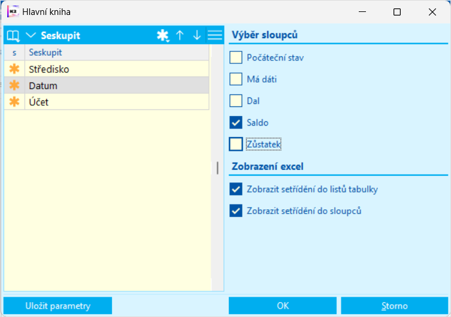Click the Seskupit column header
The height and width of the screenshot is (317, 451).
click(x=114, y=53)
